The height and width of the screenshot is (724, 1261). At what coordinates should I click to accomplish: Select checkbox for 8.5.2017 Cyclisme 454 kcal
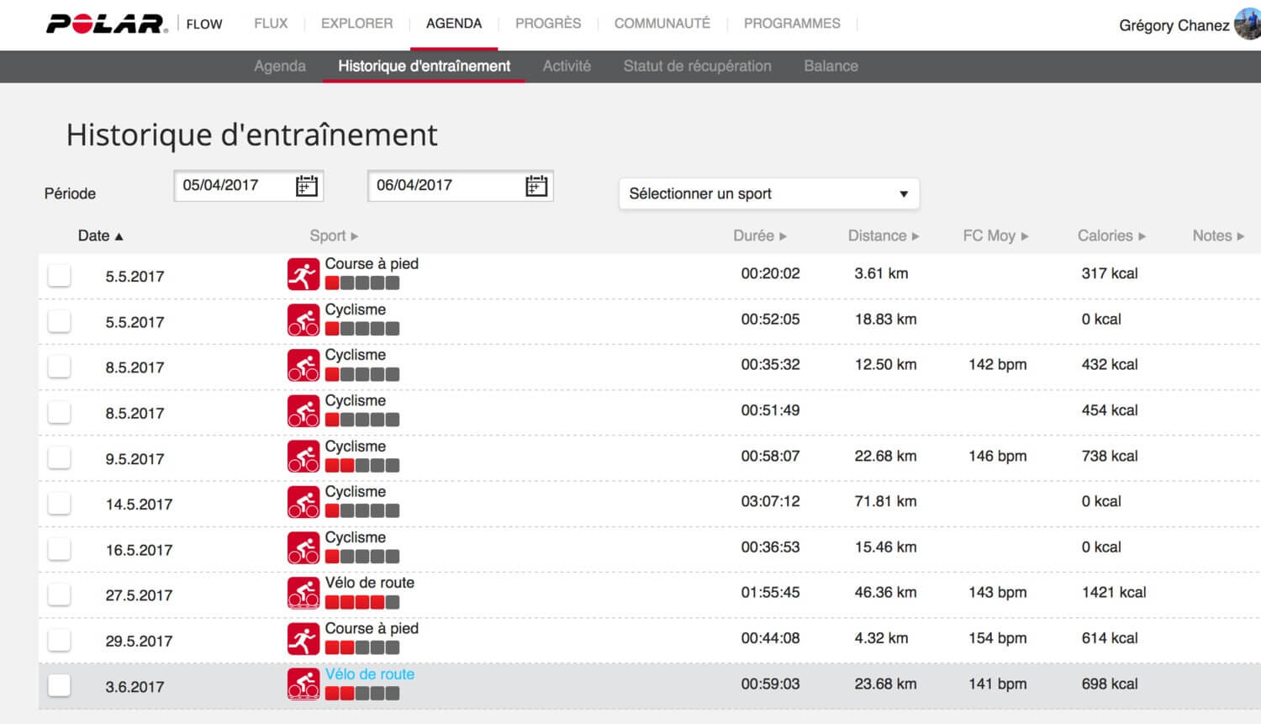[59, 411]
